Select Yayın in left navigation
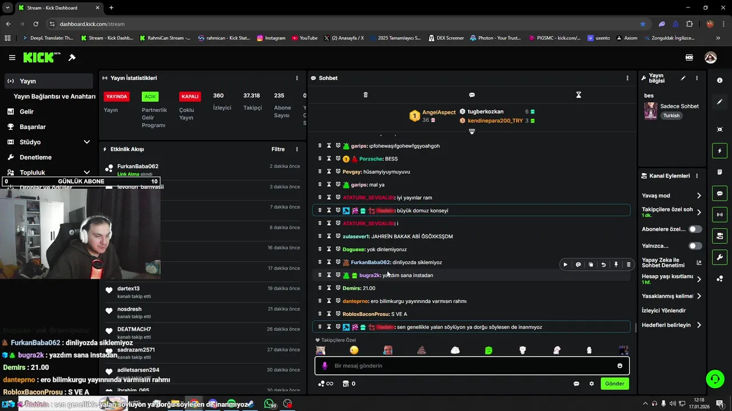The height and width of the screenshot is (411, 732). point(49,81)
